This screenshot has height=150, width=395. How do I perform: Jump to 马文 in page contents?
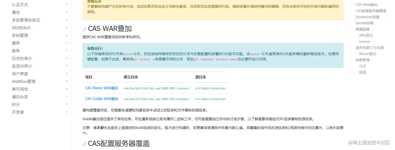(363, 66)
